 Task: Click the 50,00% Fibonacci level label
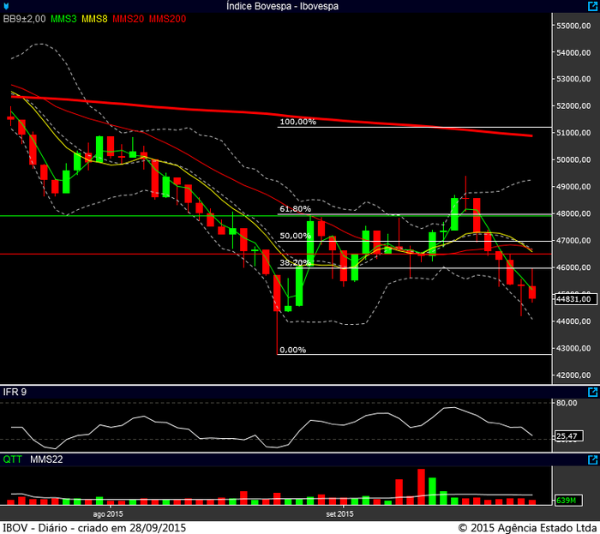tap(294, 236)
